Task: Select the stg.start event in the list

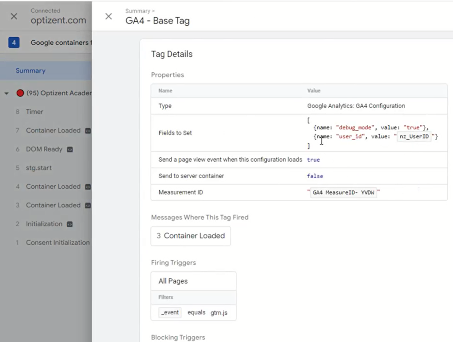Action: point(39,168)
